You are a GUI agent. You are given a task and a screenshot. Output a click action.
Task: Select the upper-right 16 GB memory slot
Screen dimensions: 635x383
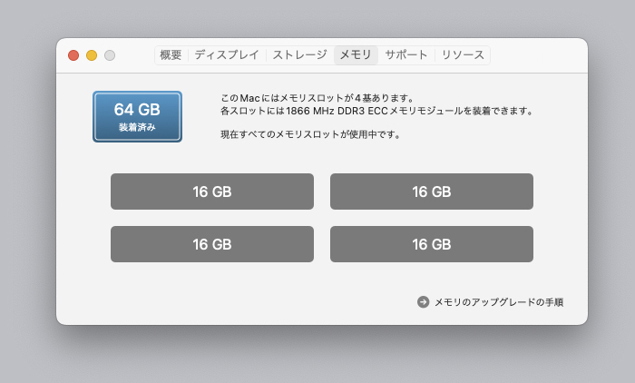click(x=432, y=191)
